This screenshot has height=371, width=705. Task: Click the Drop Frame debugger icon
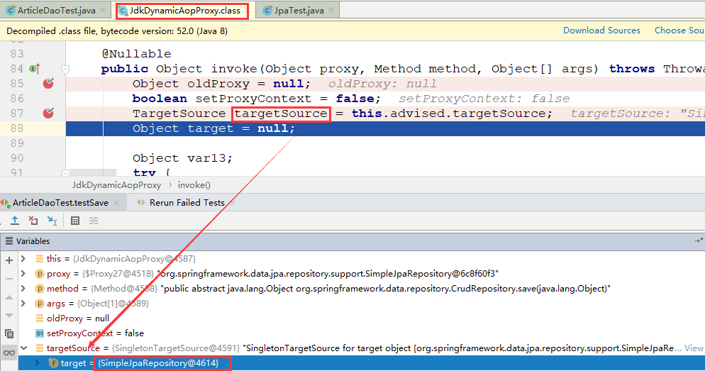tap(33, 221)
